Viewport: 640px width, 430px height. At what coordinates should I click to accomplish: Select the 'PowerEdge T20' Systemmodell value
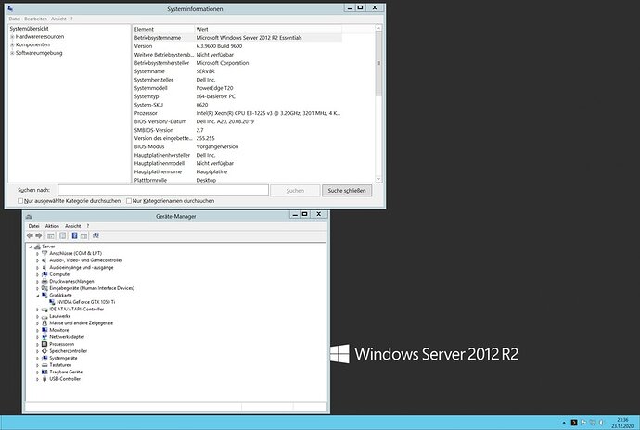[x=214, y=88]
